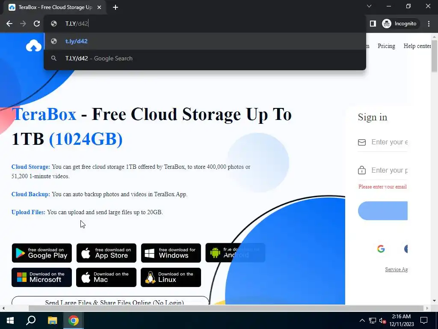Click the Google Play download badge
The image size is (438, 329).
[41, 253]
